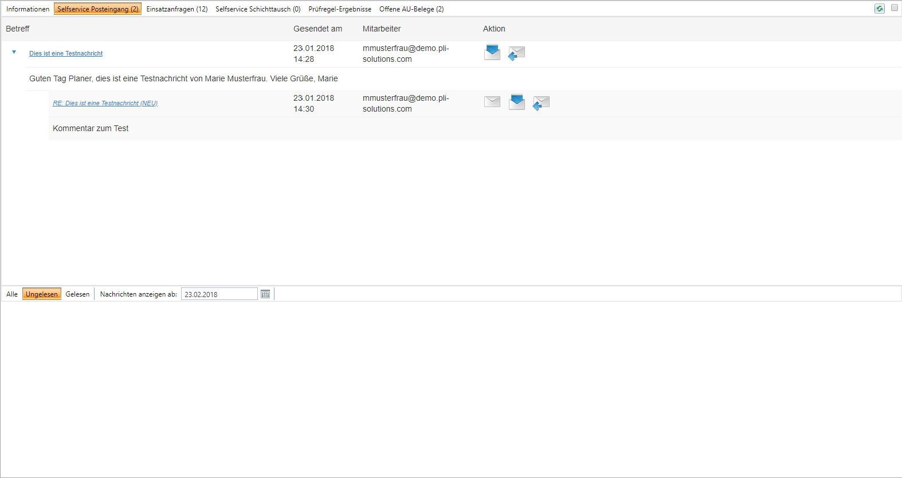902x478 pixels.
Task: Open the Informationen tab
Action: [x=28, y=9]
